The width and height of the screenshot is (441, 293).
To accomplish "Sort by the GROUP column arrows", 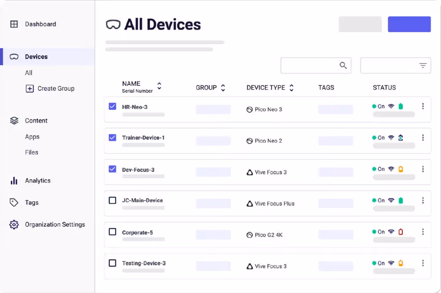I will pyautogui.click(x=223, y=88).
